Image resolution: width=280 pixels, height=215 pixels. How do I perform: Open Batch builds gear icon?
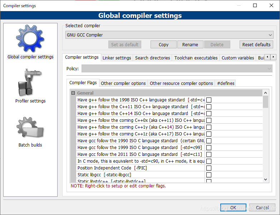pos(30,127)
